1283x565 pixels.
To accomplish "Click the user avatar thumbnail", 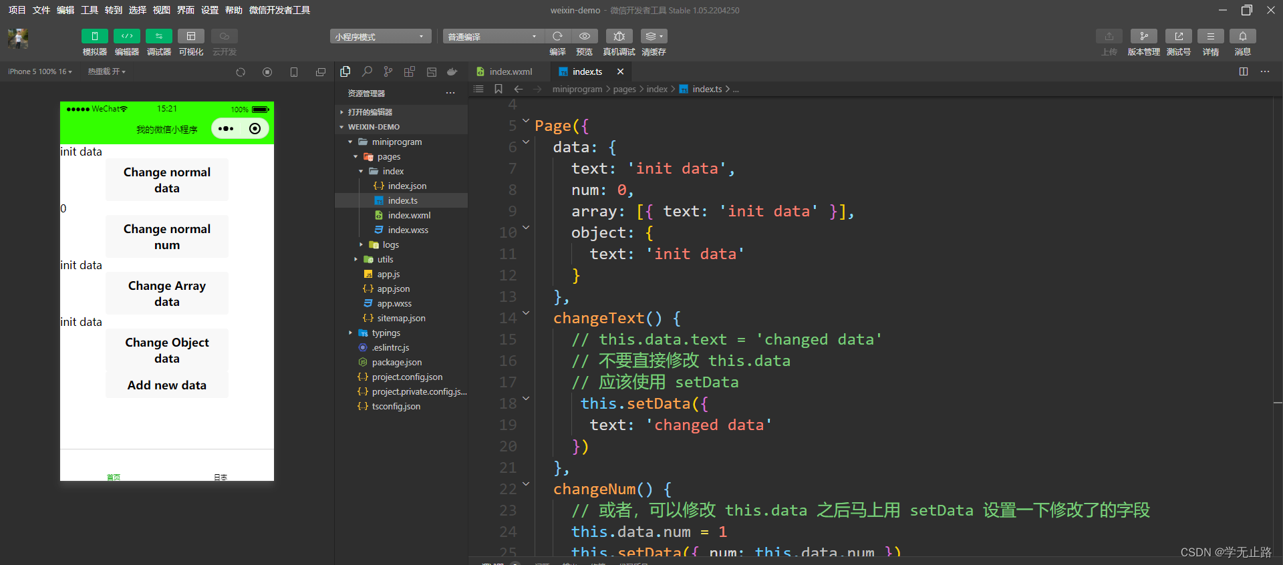I will [18, 39].
